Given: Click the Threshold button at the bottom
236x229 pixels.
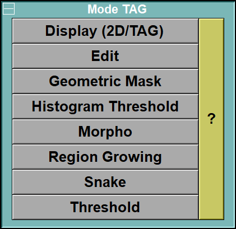Looking at the screenshot, I should click(x=105, y=207).
